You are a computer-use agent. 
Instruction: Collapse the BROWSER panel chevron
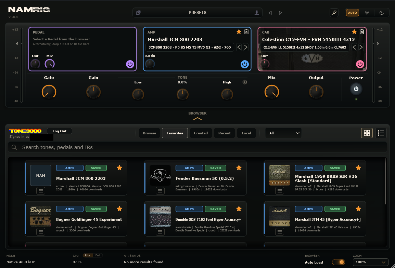click(x=197, y=119)
